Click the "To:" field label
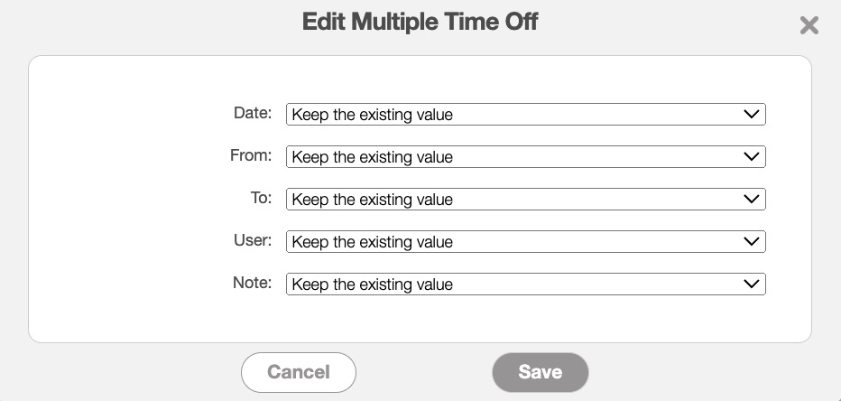The image size is (841, 401). 260,198
